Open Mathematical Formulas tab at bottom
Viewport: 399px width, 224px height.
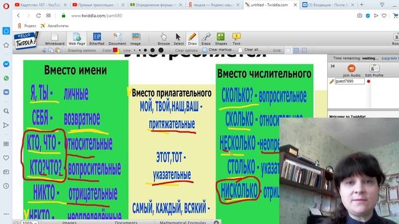[183, 222]
